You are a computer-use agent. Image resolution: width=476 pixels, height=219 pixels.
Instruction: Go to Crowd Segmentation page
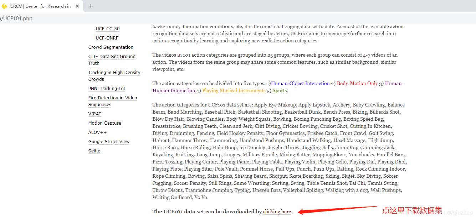(x=111, y=47)
